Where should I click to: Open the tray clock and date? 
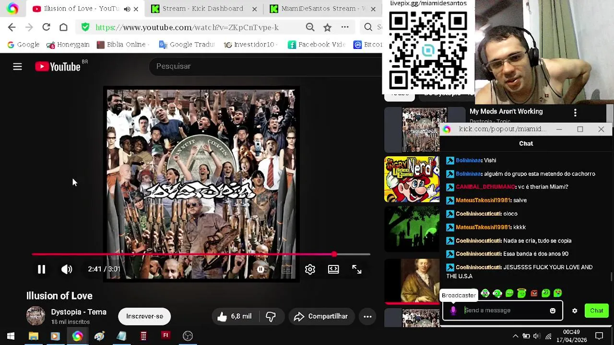[571, 336]
